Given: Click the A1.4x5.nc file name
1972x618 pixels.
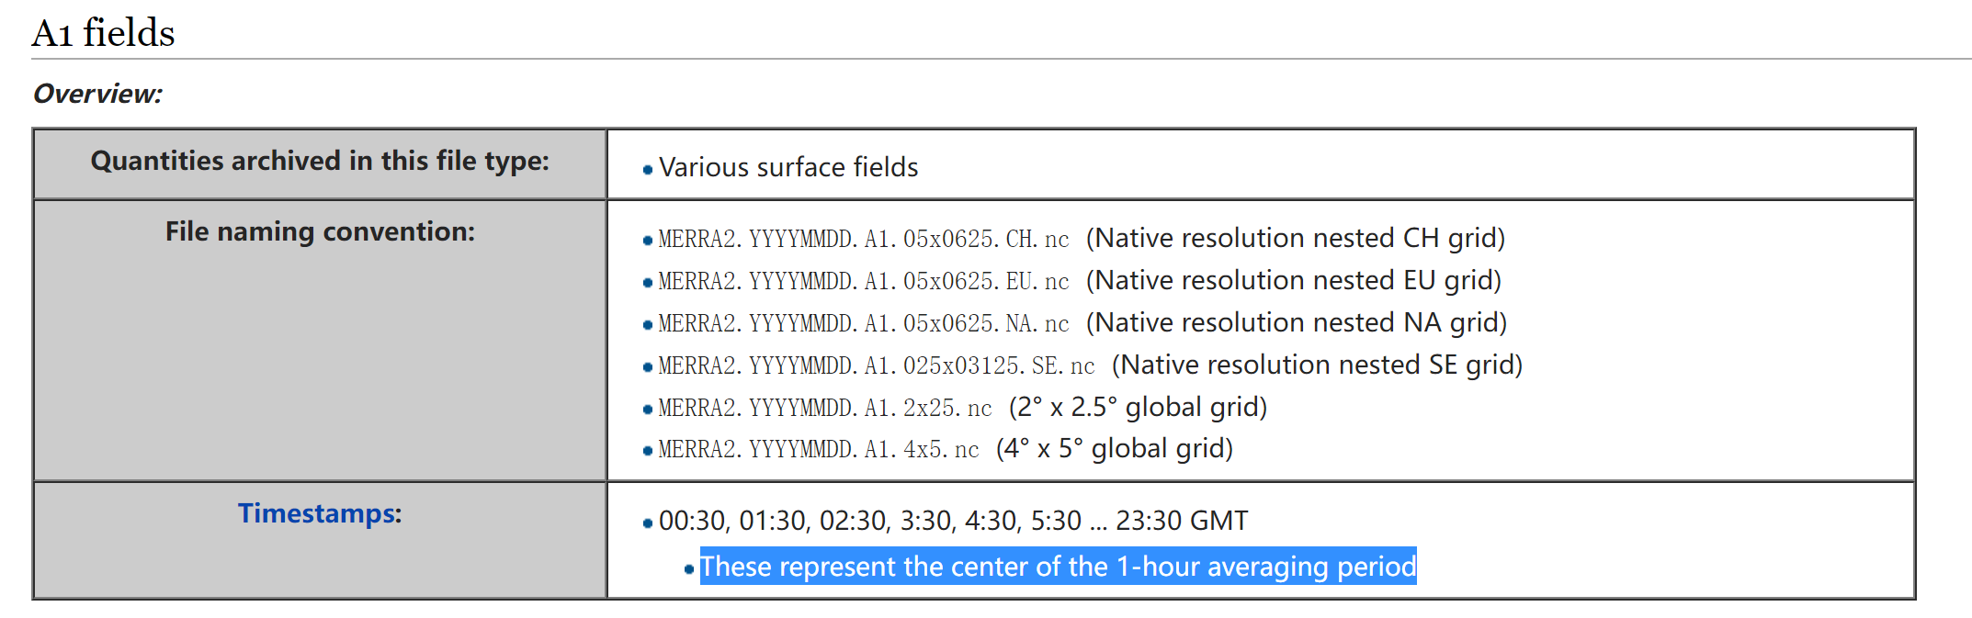Looking at the screenshot, I should (x=818, y=450).
